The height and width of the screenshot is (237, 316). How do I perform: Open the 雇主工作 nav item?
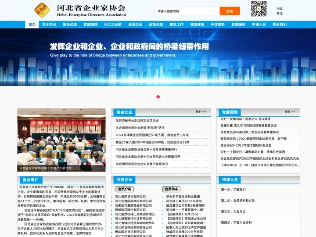(x=176, y=25)
